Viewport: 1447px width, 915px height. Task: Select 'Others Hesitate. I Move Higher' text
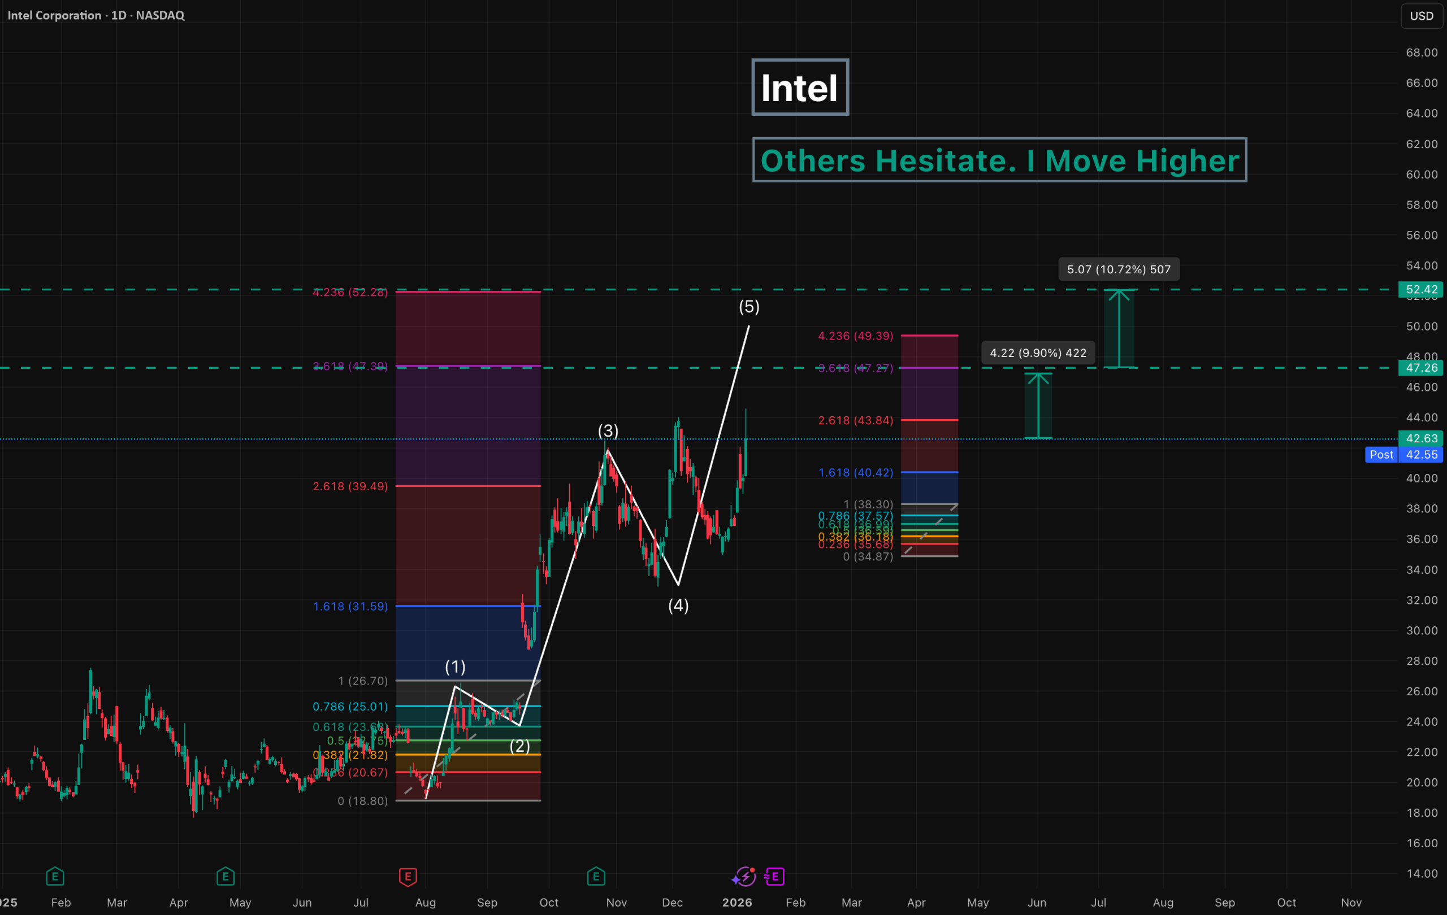(x=999, y=160)
